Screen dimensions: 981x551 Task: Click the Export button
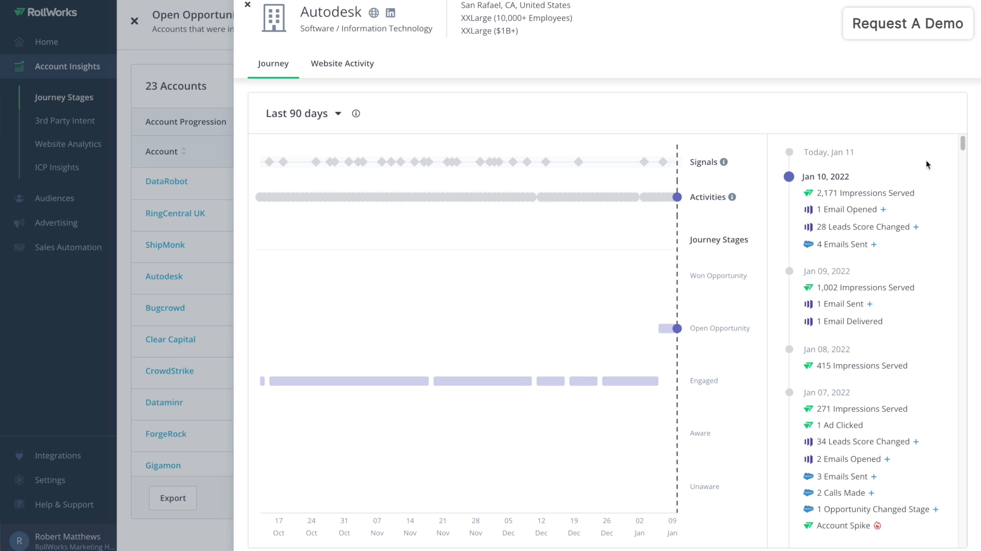[x=173, y=498]
